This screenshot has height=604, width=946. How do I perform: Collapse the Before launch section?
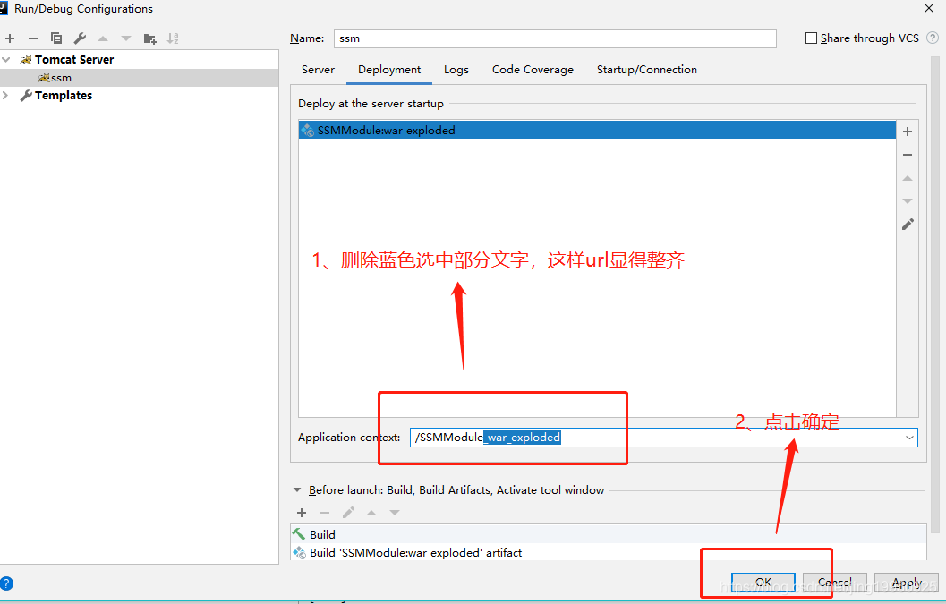pos(297,490)
